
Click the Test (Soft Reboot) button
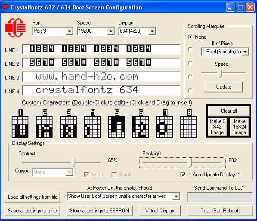click(x=220, y=211)
